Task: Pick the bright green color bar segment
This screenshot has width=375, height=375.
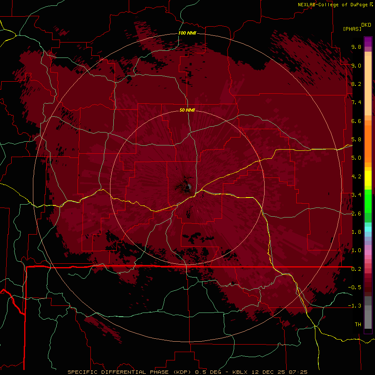Action: coord(368,201)
